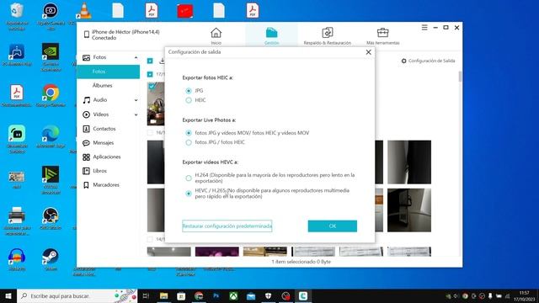Image resolution: width=539 pixels, height=303 pixels.
Task: Confirm with the OK button
Action: pyautogui.click(x=333, y=226)
